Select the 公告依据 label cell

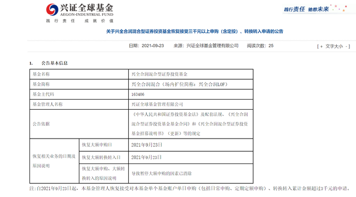79,124
